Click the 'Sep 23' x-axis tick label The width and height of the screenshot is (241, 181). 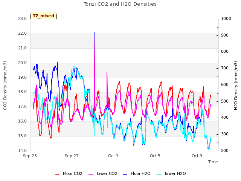pyautogui.click(x=30, y=156)
